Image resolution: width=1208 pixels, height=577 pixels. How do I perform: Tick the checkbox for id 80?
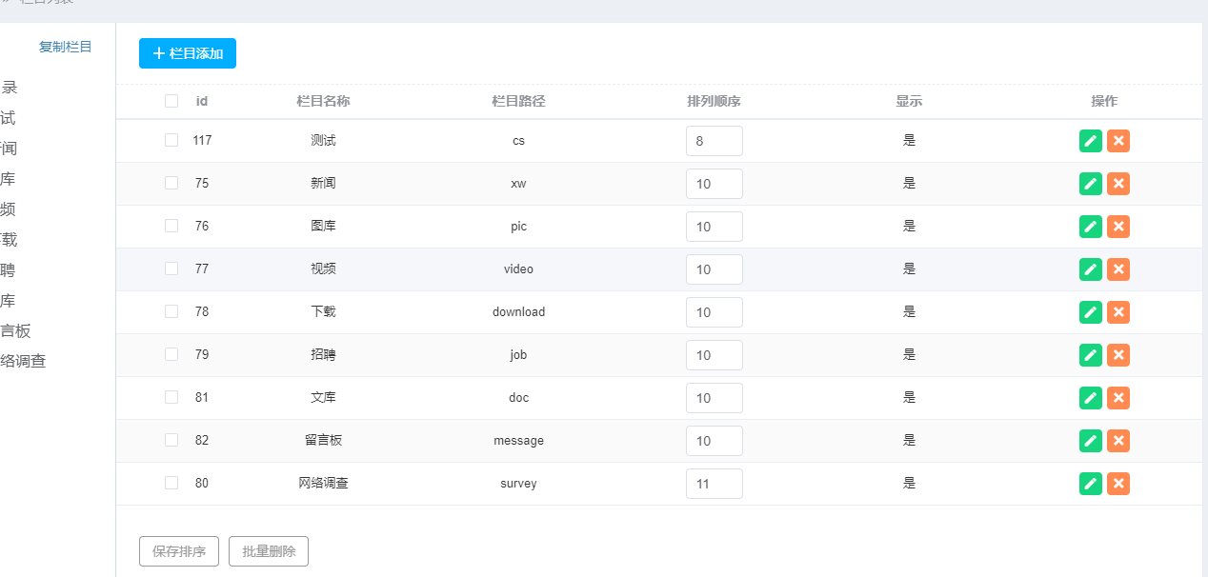coord(171,483)
